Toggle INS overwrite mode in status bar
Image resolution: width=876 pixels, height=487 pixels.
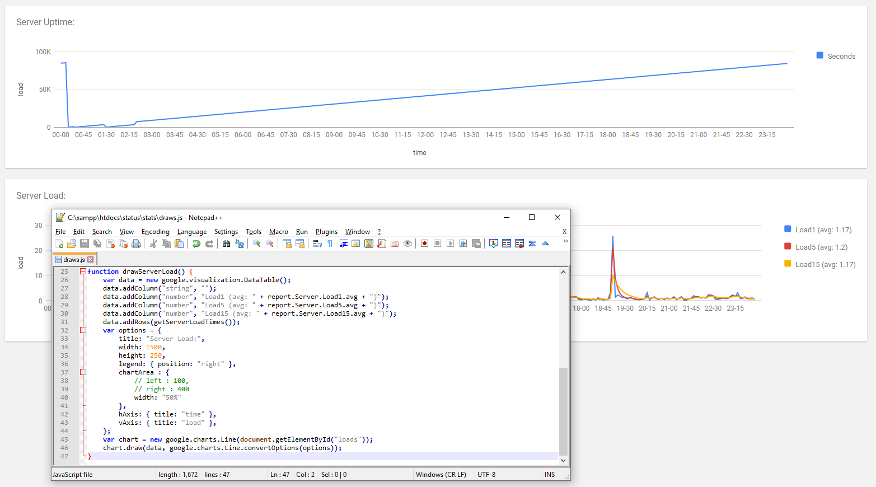click(550, 475)
